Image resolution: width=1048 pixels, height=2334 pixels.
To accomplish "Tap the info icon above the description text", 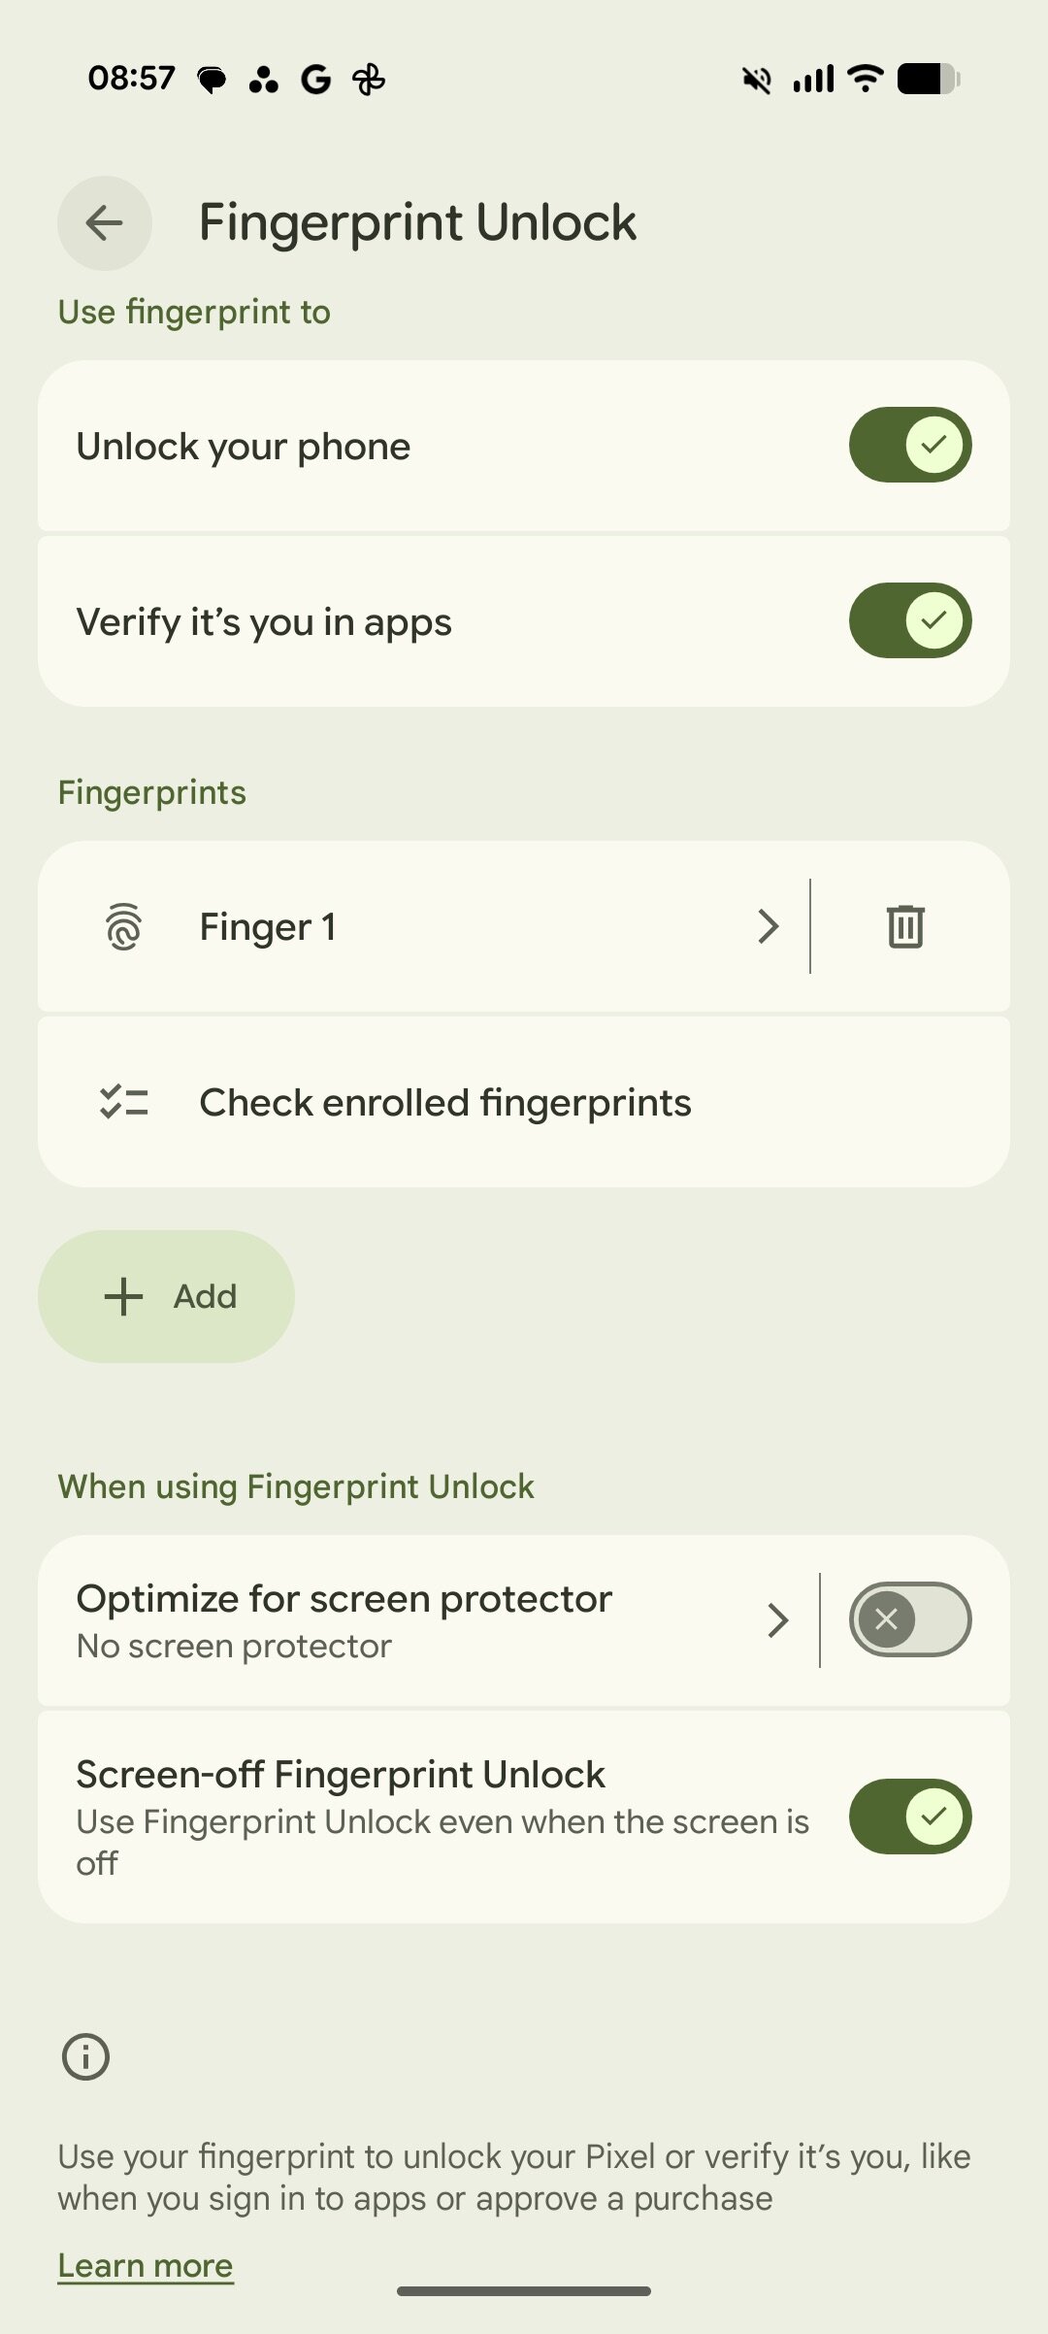I will point(85,2056).
